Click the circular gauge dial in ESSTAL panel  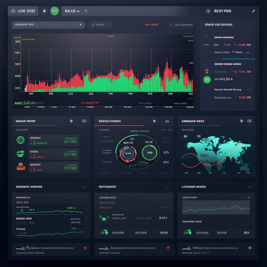tap(128, 154)
